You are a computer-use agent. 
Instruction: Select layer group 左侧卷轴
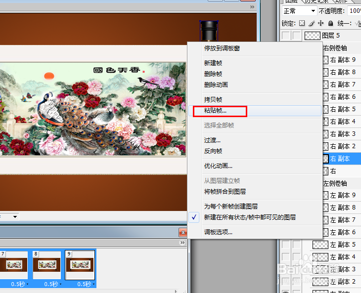coord(335,183)
